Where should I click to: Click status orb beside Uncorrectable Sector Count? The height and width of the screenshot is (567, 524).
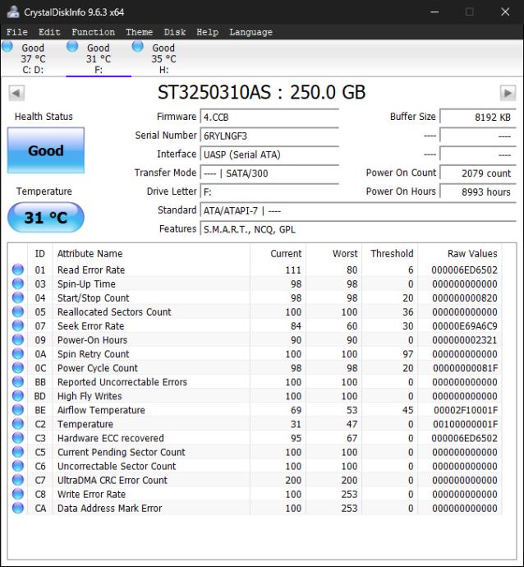[18, 466]
